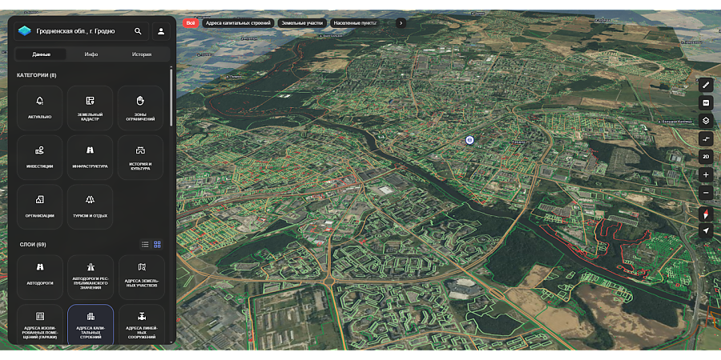Click the scrollbar down arrow
The height and width of the screenshot is (360, 721).
[171, 342]
